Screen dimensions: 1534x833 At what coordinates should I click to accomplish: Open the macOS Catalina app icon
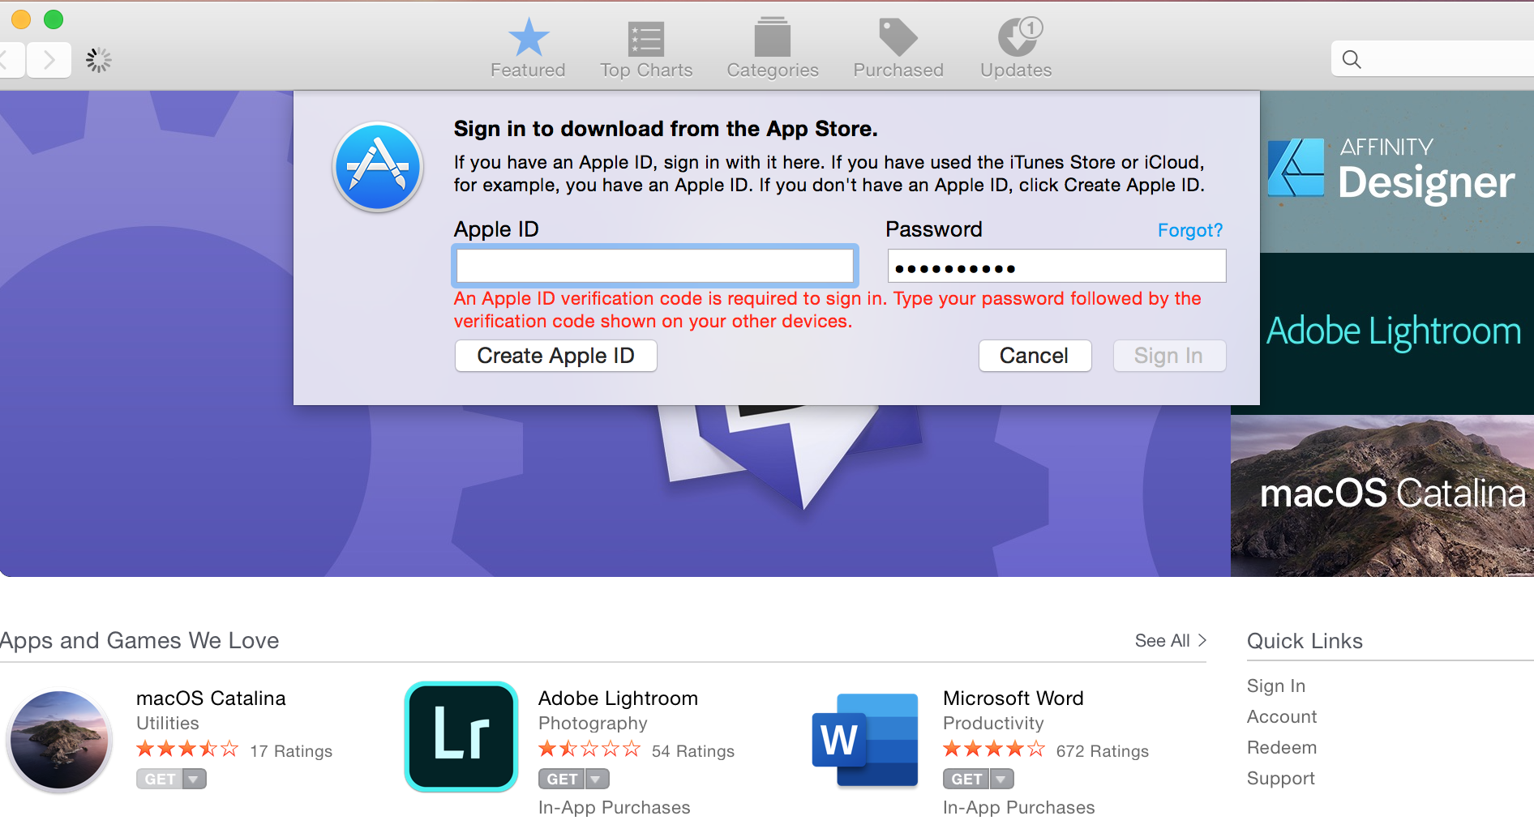(x=58, y=740)
